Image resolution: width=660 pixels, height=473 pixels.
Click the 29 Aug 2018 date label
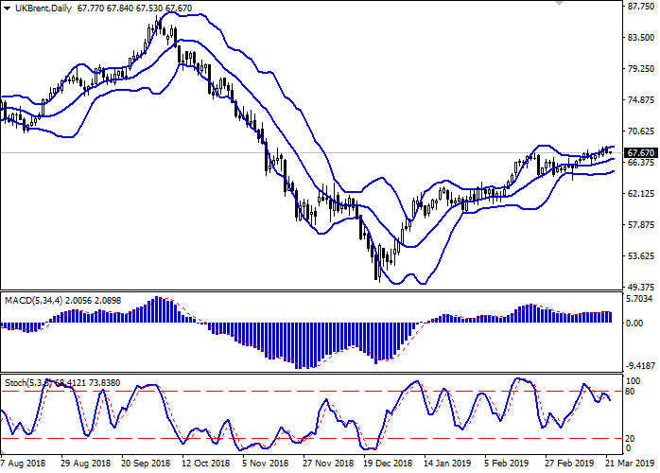pyautogui.click(x=85, y=464)
